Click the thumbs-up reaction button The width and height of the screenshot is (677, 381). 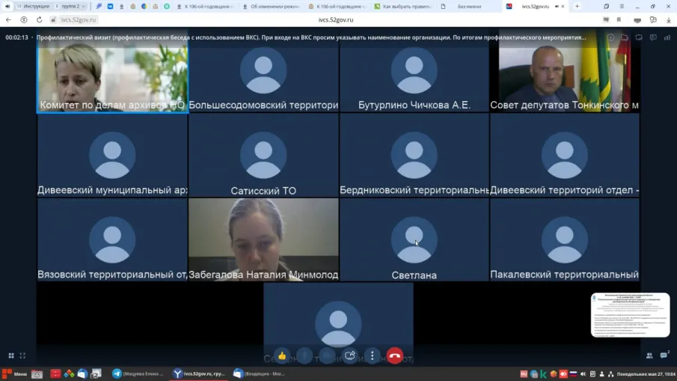[282, 356]
